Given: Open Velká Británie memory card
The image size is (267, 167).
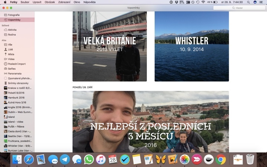Looking at the screenshot, I should click(110, 46).
